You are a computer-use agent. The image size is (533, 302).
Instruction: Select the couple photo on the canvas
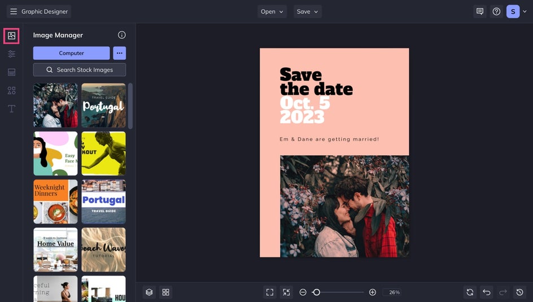(x=344, y=206)
